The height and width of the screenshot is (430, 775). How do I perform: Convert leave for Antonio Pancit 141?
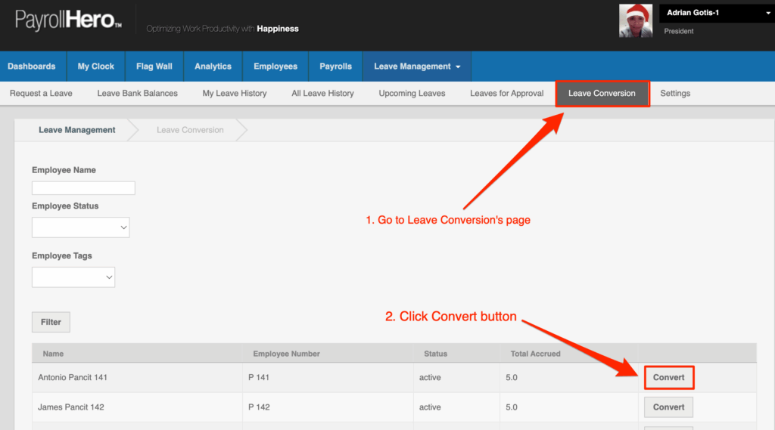click(x=668, y=377)
